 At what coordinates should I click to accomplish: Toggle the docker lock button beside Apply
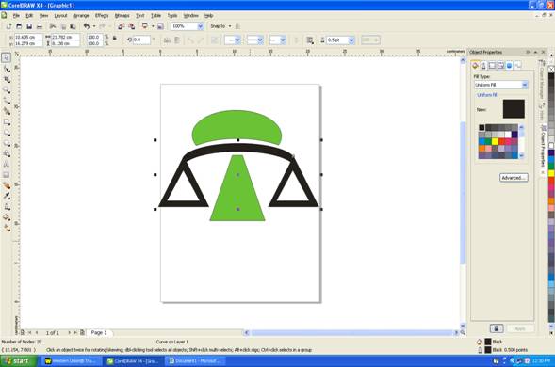coord(497,328)
